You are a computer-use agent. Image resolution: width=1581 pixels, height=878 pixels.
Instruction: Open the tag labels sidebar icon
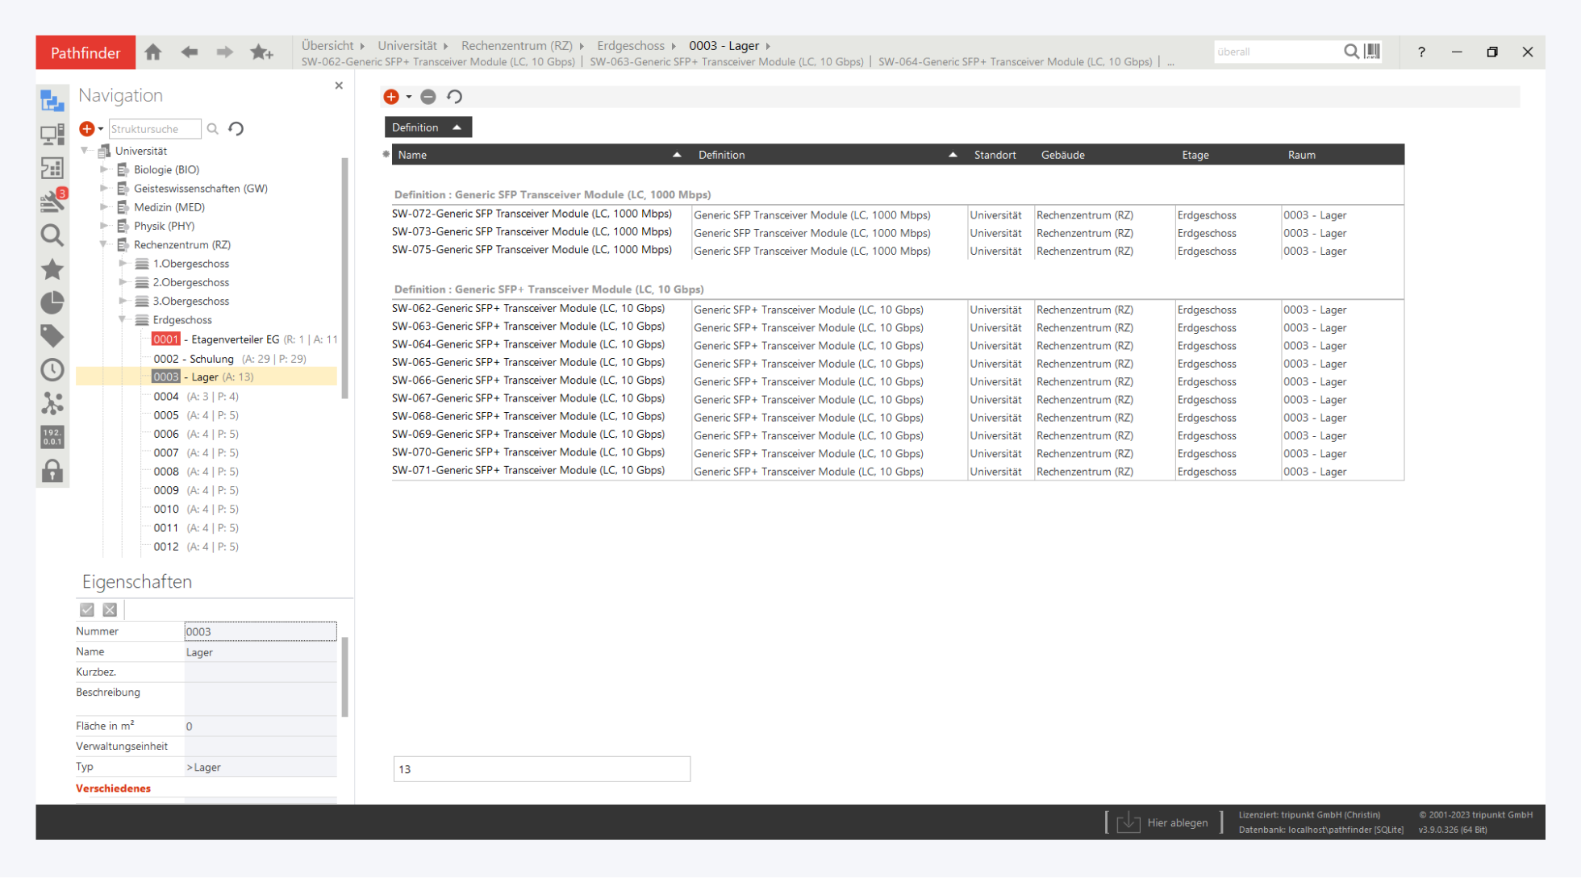point(52,335)
